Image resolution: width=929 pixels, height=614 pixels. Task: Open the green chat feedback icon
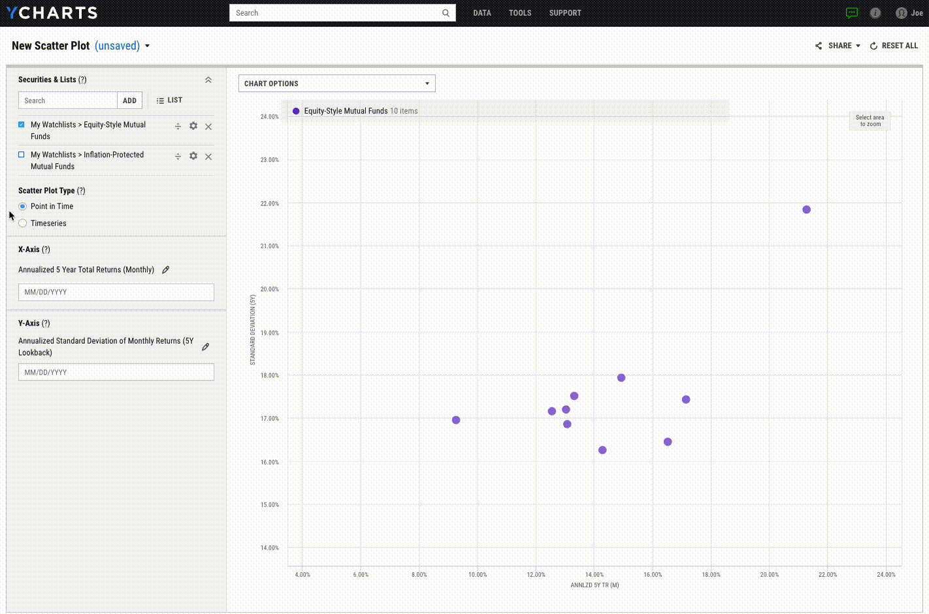coord(851,13)
